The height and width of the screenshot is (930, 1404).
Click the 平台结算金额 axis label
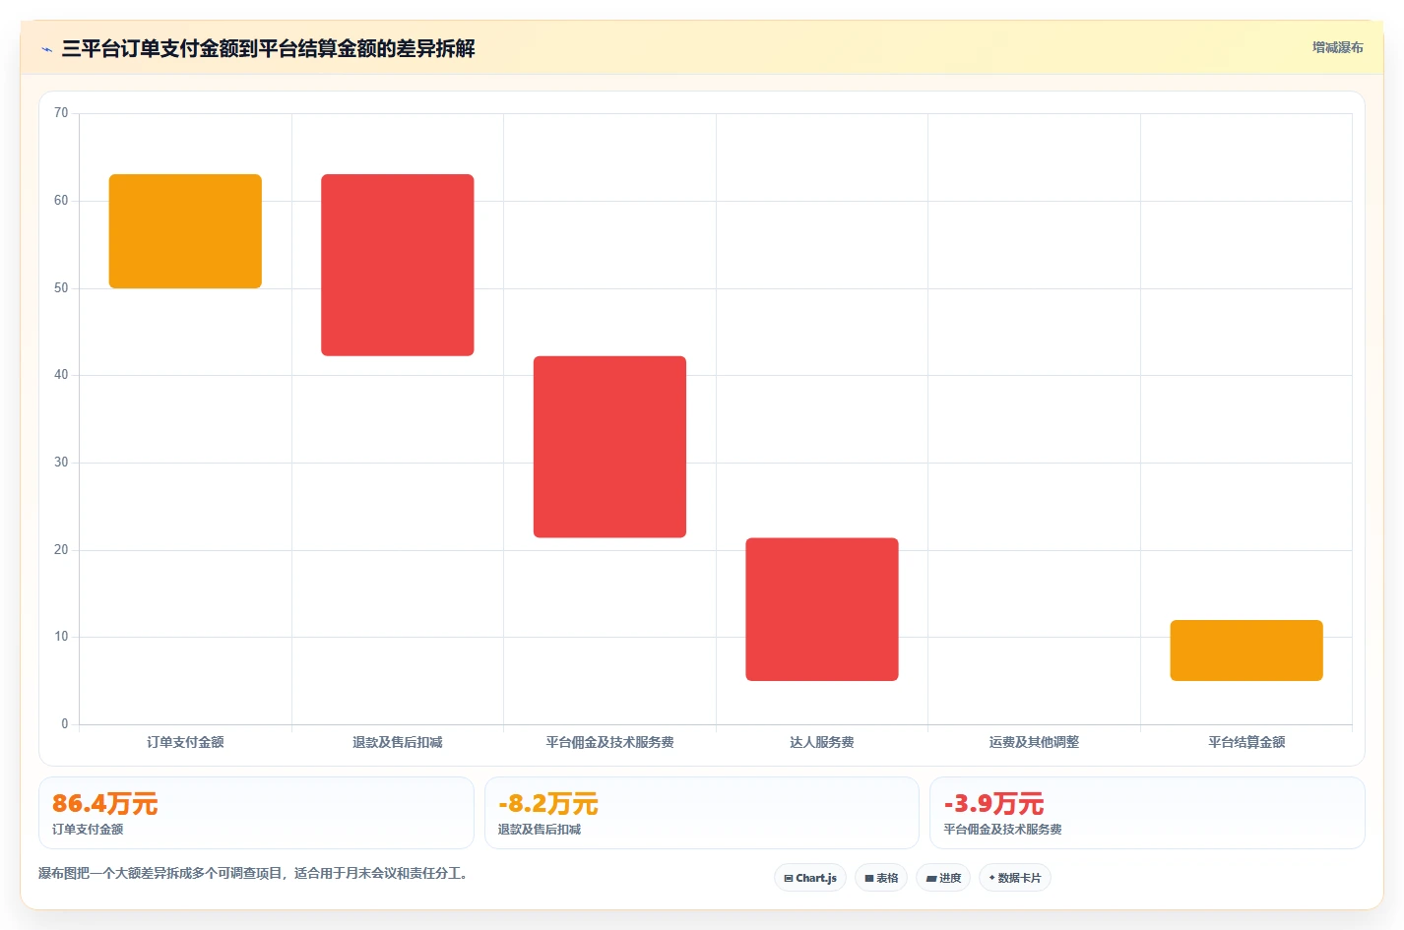tap(1246, 742)
